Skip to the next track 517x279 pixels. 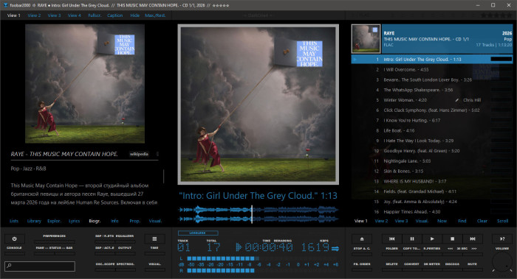tap(473, 239)
